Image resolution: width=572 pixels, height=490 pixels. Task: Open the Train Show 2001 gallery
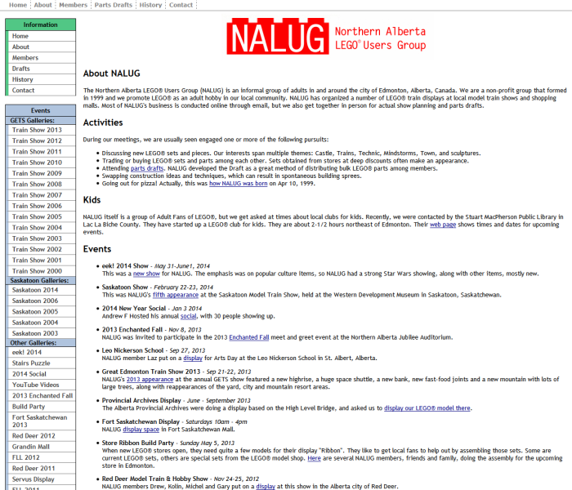tap(41, 261)
